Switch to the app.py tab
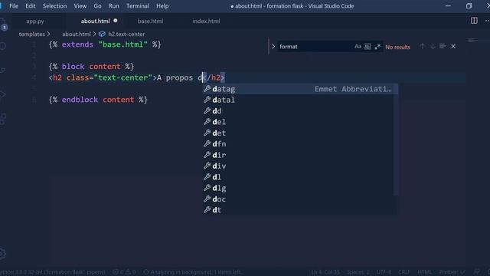Viewport: 490px width, 276px height. tap(35, 21)
